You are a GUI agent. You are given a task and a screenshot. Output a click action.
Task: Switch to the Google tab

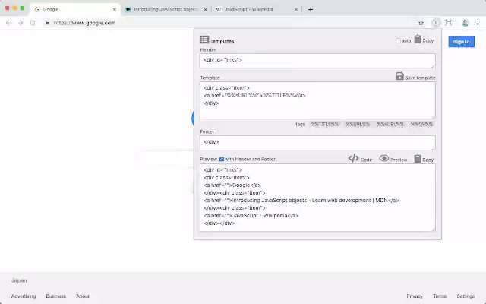pos(75,9)
